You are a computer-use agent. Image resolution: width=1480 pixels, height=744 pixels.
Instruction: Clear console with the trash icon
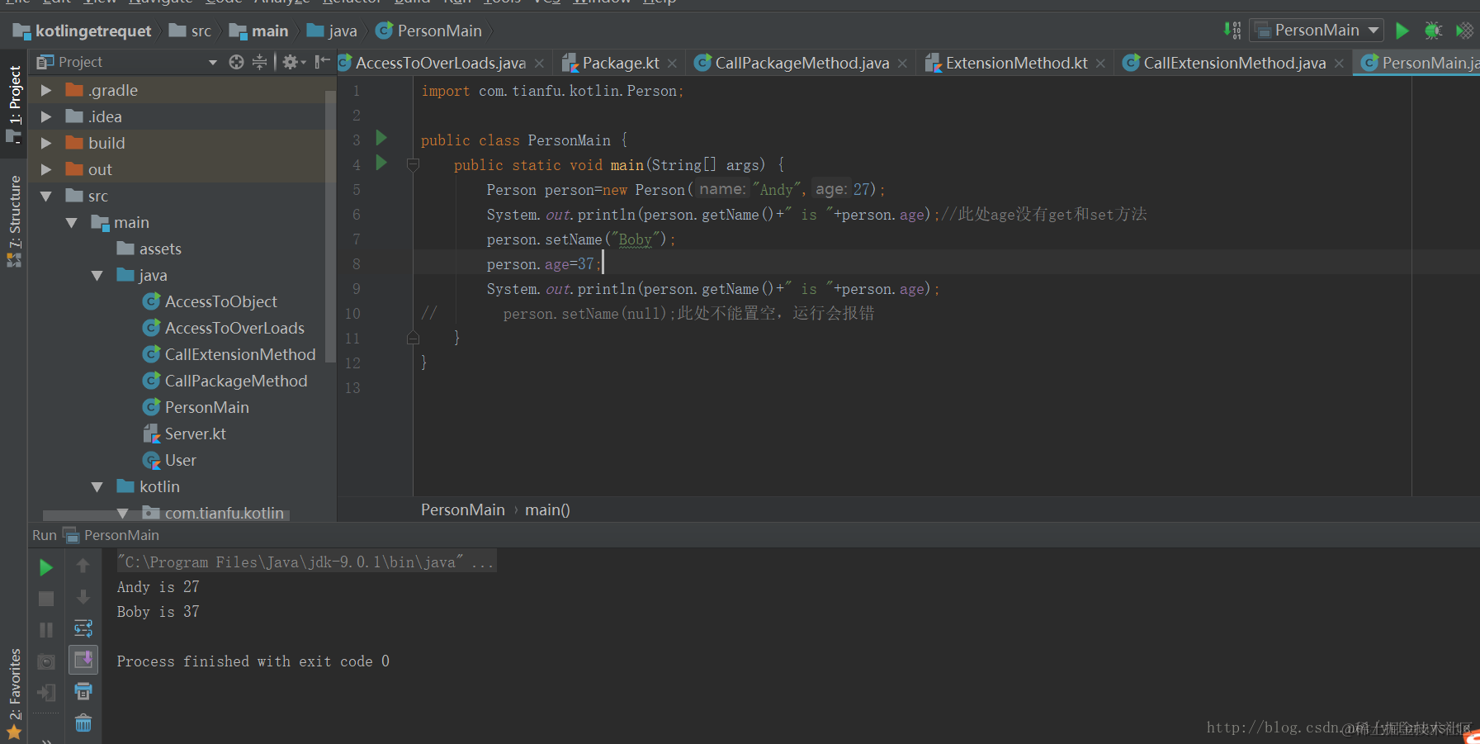pos(83,723)
